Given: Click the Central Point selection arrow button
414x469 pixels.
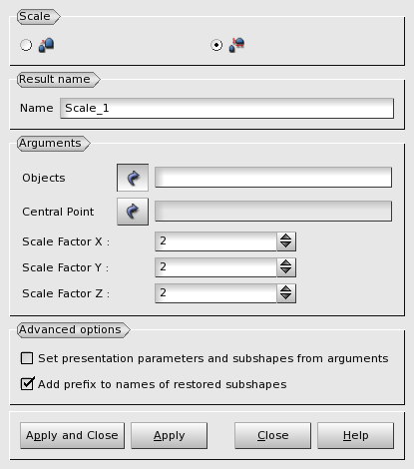Looking at the screenshot, I should coord(133,212).
